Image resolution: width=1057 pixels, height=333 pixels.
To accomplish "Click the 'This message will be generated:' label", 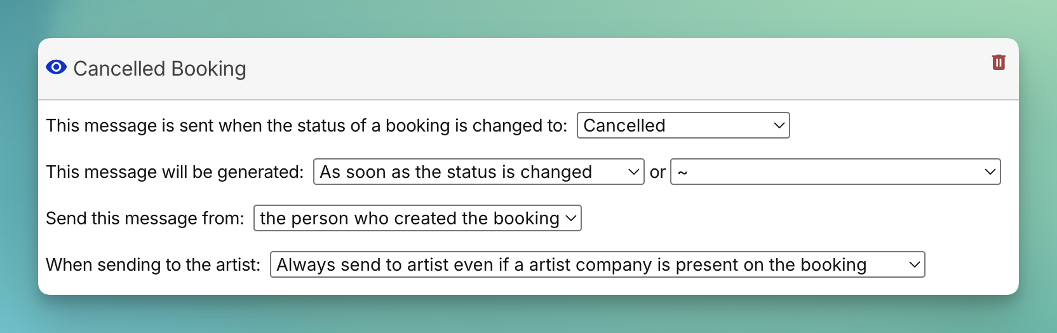I will coord(175,172).
